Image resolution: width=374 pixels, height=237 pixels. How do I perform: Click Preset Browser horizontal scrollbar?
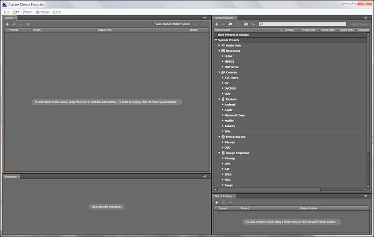tap(269, 189)
